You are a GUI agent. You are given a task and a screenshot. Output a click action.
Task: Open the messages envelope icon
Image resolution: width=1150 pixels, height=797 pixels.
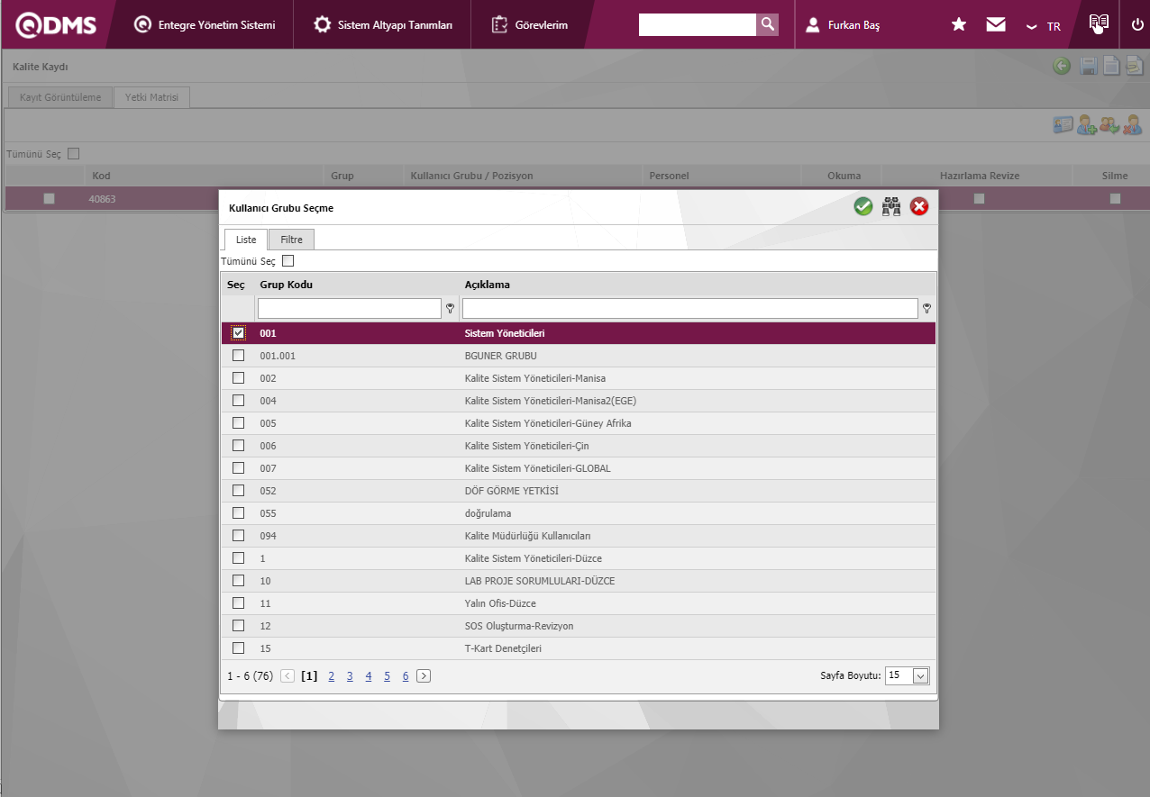[x=996, y=25]
